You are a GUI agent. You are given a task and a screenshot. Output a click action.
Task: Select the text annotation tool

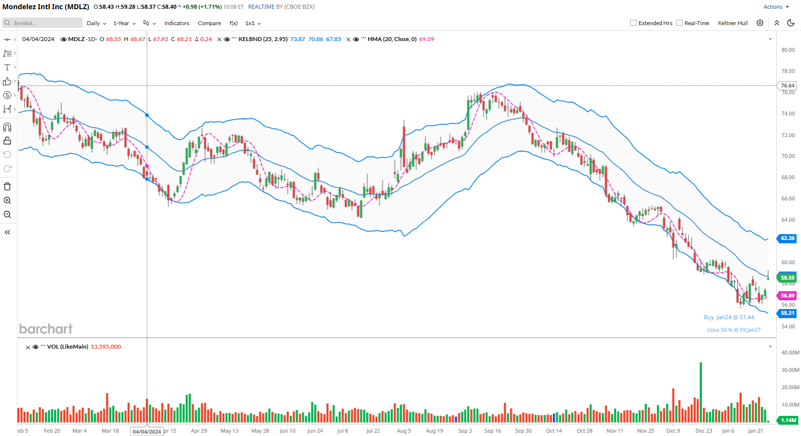point(7,68)
